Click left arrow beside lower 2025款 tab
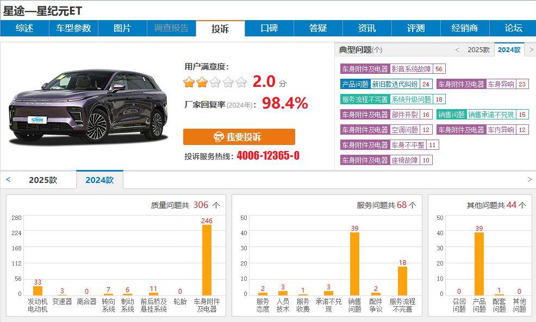The image size is (536, 322). pyautogui.click(x=9, y=180)
